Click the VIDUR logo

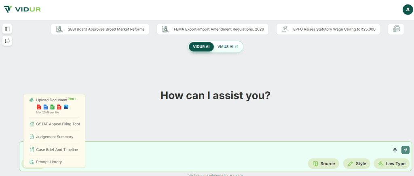pyautogui.click(x=22, y=9)
